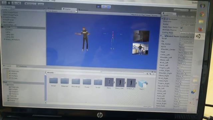
Task: Open the Textures folder in project tree
Action: 14,94
